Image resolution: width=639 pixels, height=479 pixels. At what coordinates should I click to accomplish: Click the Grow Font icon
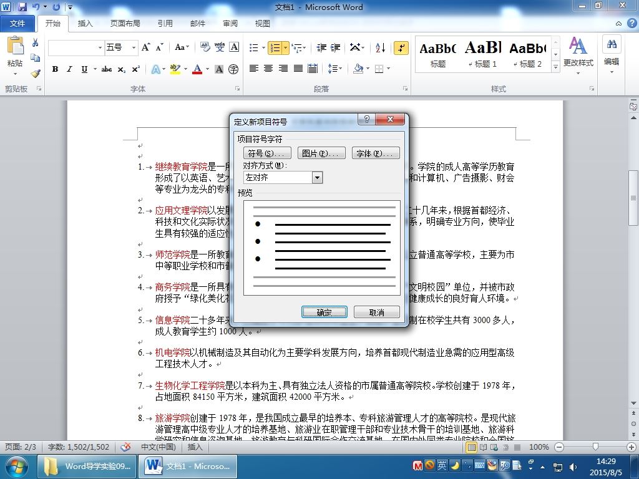[146, 47]
